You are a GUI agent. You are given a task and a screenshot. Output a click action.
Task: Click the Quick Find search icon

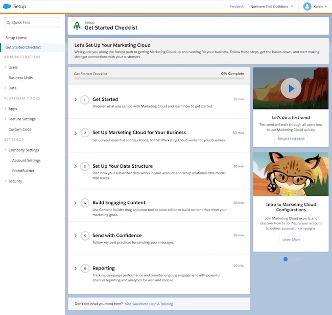pos(8,22)
